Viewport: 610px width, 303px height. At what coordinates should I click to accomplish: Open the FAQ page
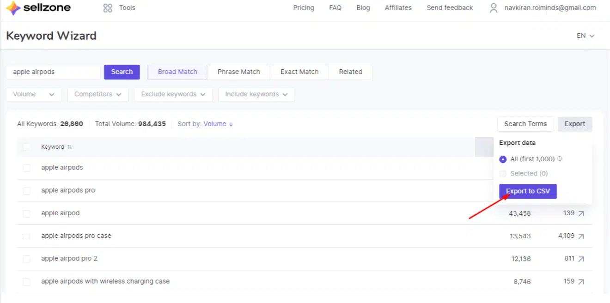pos(335,8)
